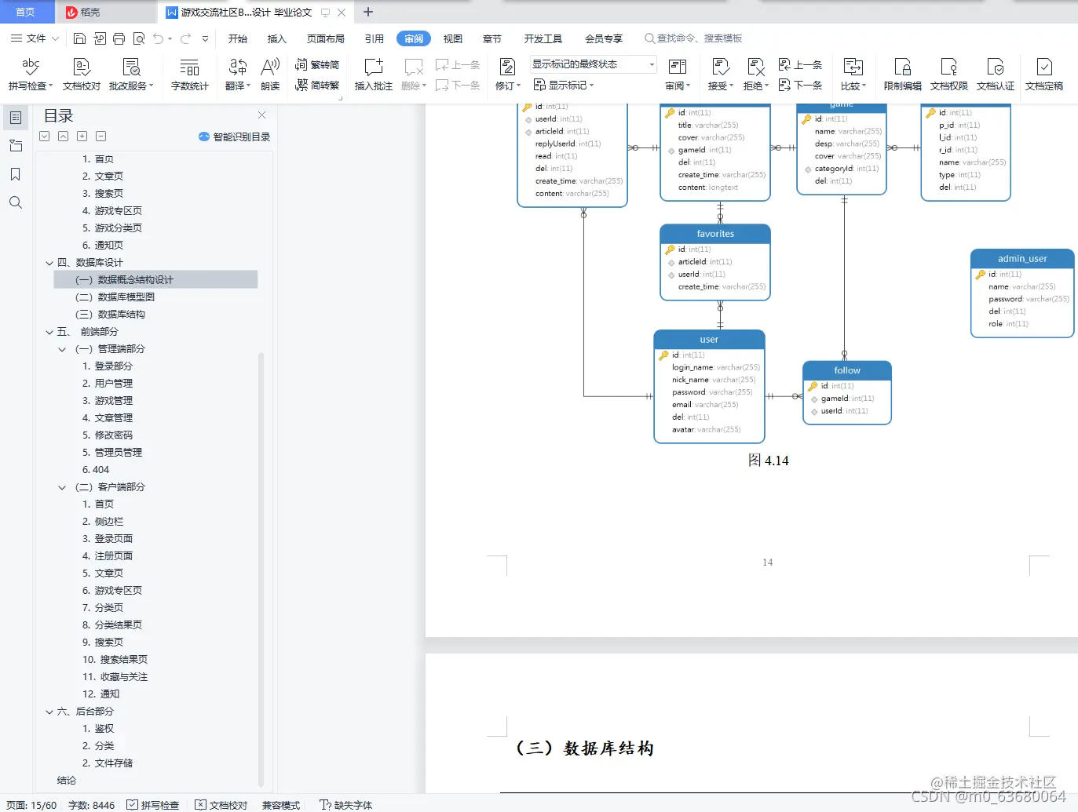Open the spell check (拼写检查) tool
The width and height of the screenshot is (1078, 812).
[31, 74]
